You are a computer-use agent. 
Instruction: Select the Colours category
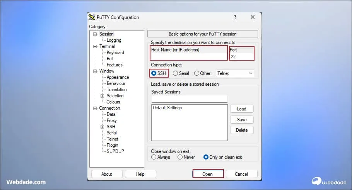coord(113,102)
